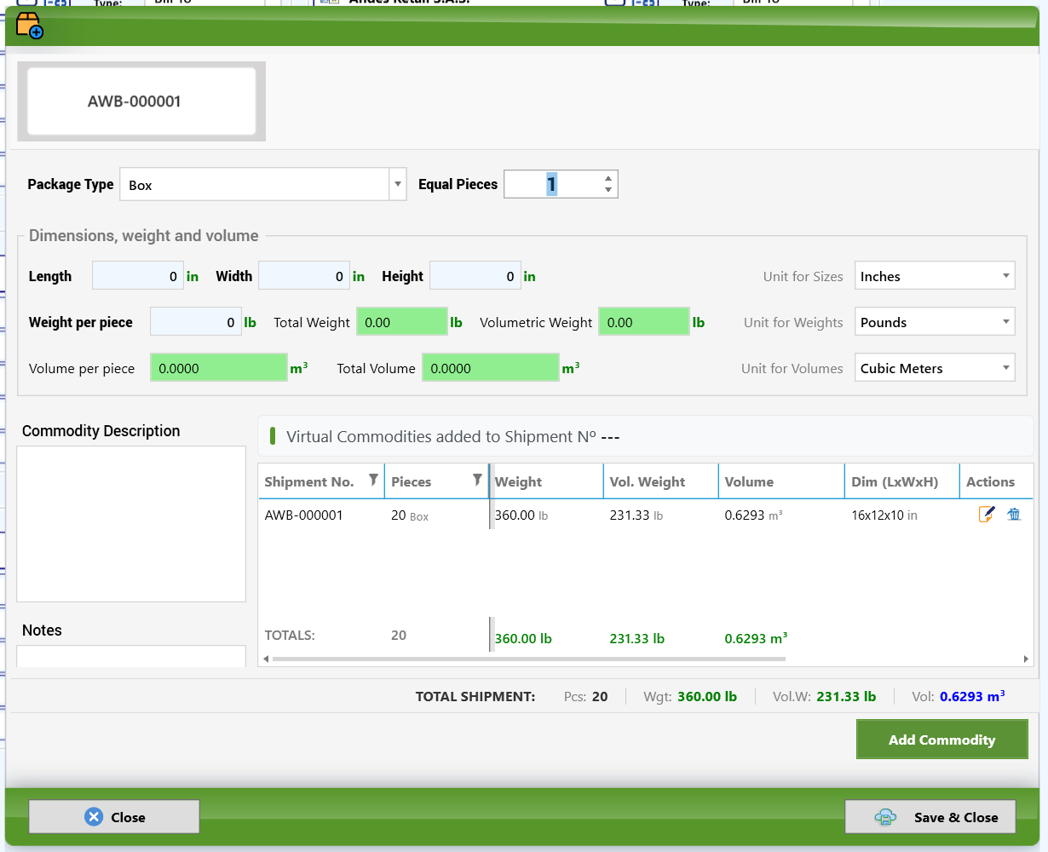Click the Total Volume field
The image size is (1048, 852).
click(x=491, y=368)
